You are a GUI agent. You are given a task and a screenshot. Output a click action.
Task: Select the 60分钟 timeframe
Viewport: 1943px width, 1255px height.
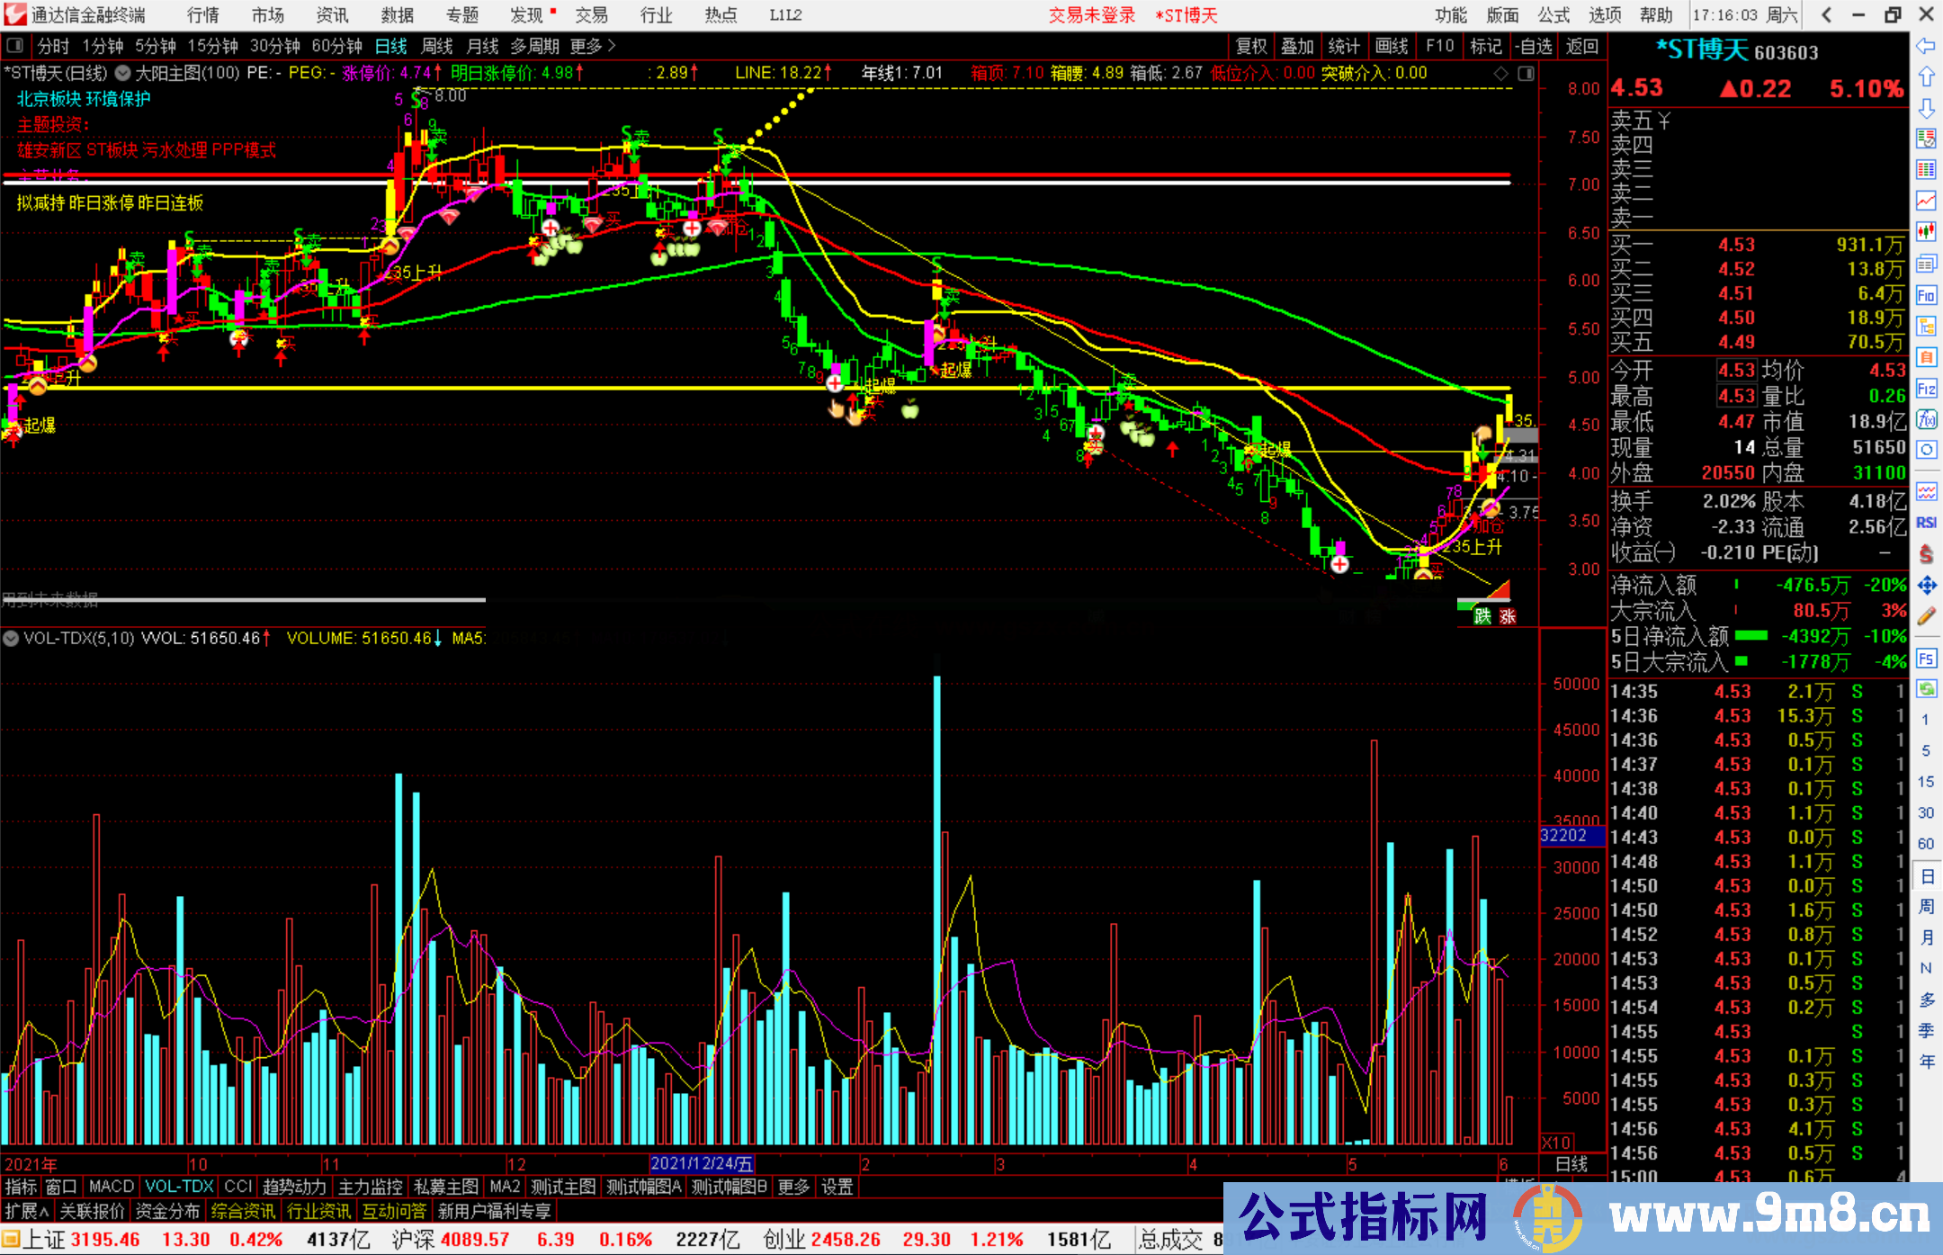coord(336,46)
